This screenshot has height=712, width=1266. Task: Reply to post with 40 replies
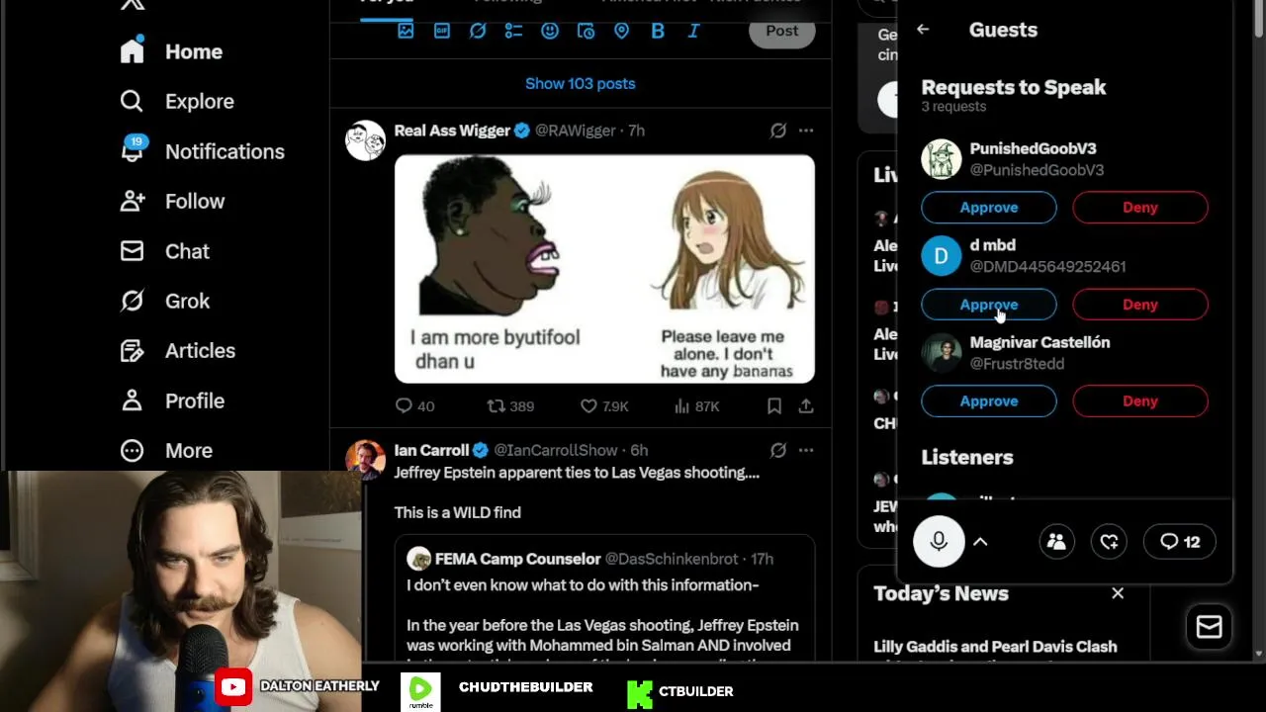coord(414,406)
